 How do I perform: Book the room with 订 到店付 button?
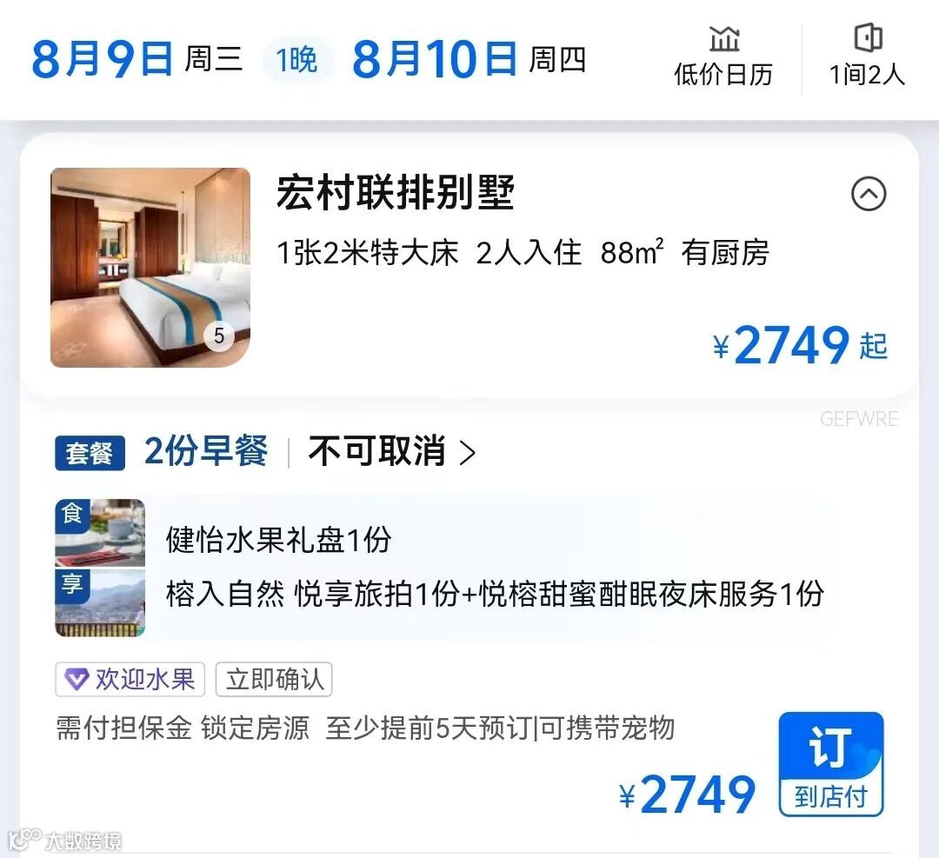pyautogui.click(x=831, y=764)
